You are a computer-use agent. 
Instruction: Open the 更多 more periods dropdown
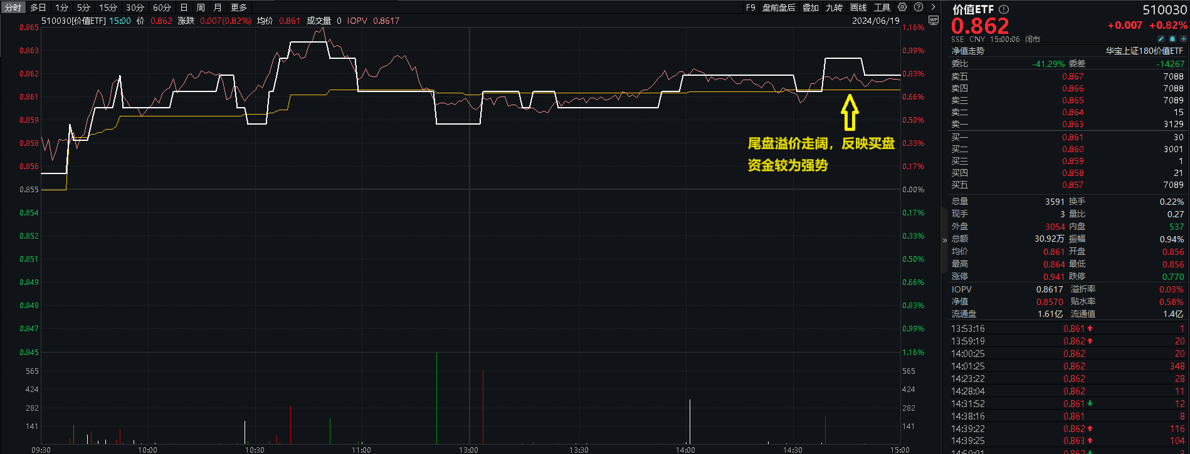tap(239, 8)
